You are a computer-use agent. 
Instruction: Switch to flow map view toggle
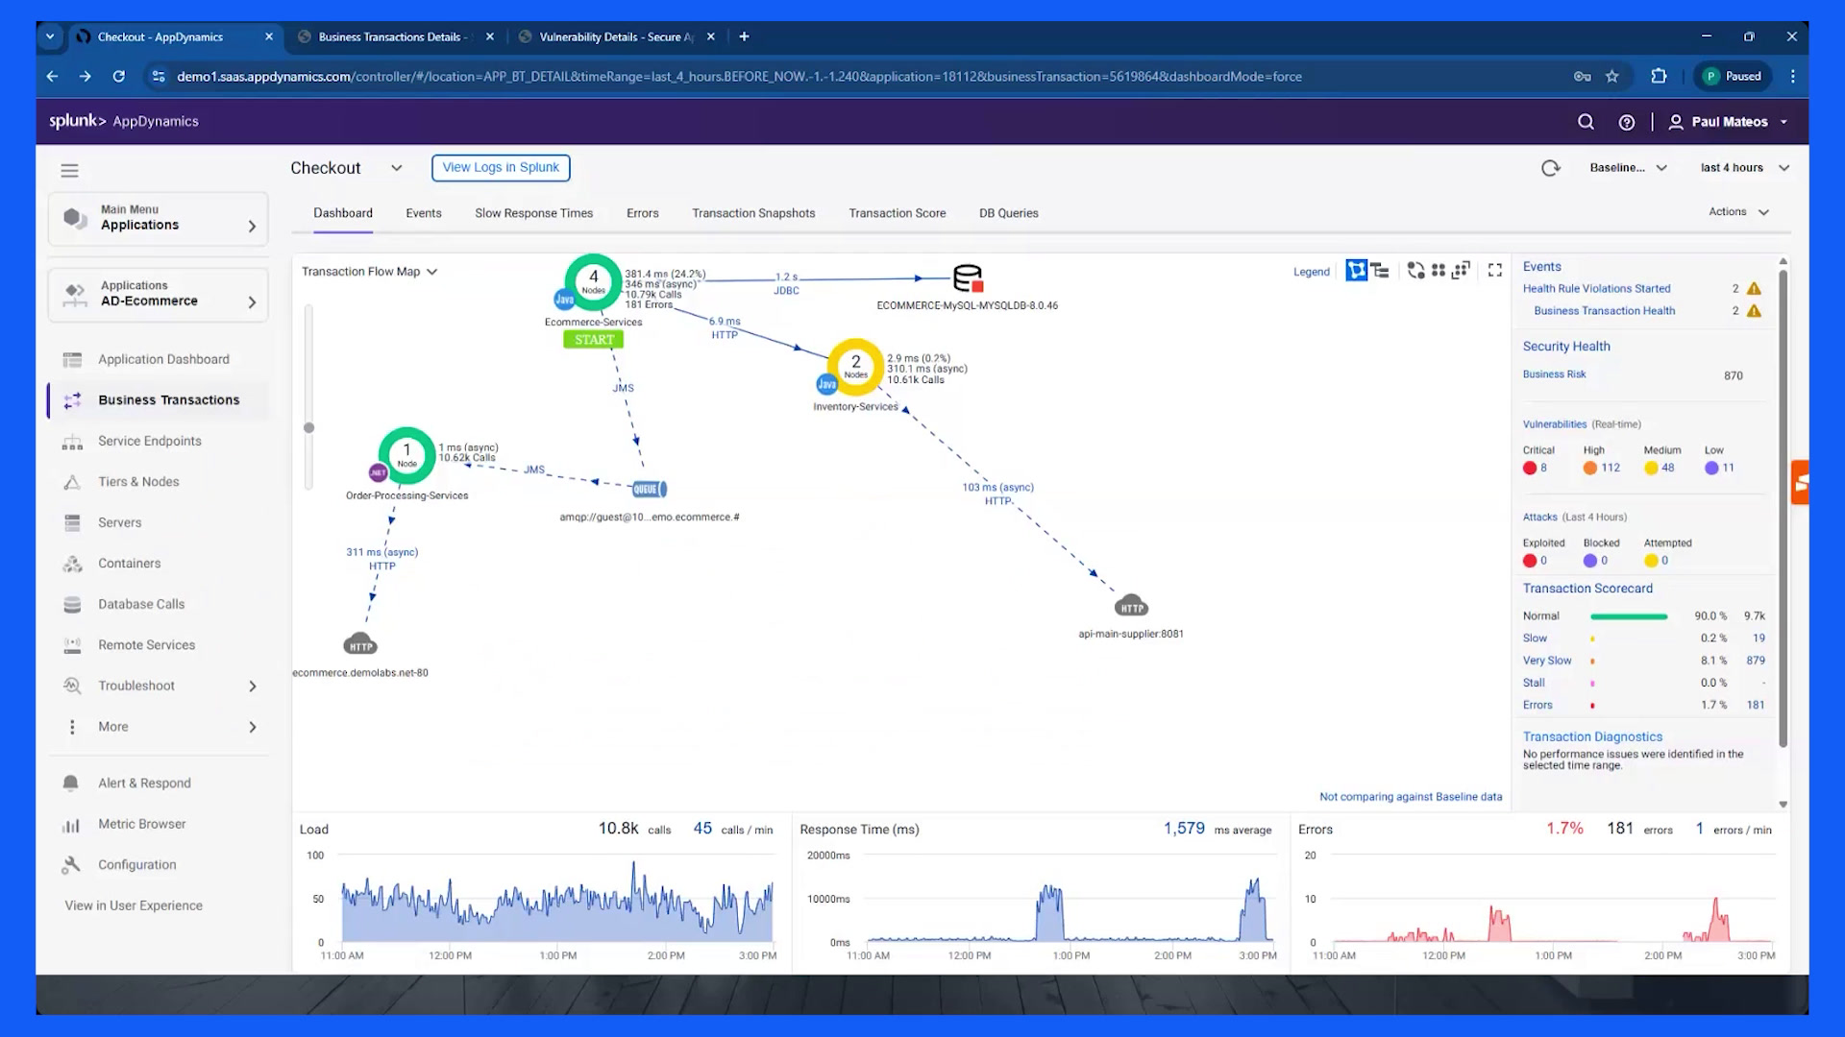click(1356, 271)
